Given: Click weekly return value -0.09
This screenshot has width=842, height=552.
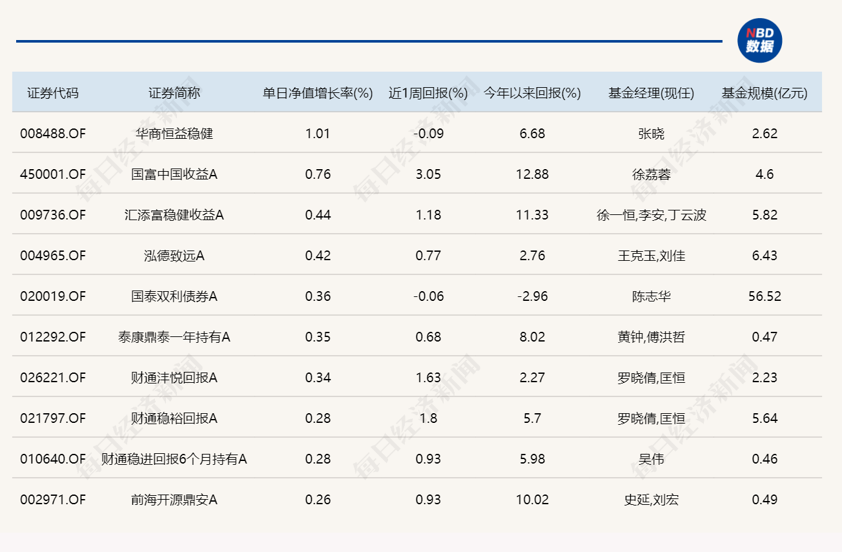Looking at the screenshot, I should point(428,134).
